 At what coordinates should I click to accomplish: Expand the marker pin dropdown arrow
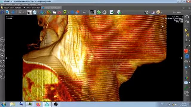point(68,12)
